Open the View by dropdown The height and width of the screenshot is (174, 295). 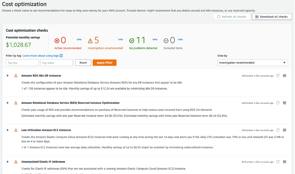click(x=252, y=63)
